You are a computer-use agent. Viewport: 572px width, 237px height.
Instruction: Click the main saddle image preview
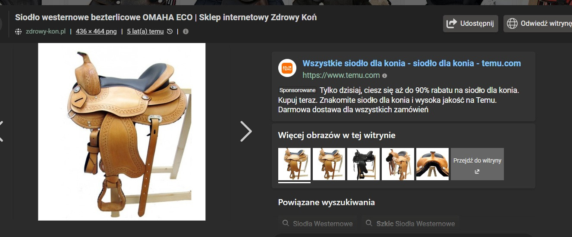click(122, 132)
